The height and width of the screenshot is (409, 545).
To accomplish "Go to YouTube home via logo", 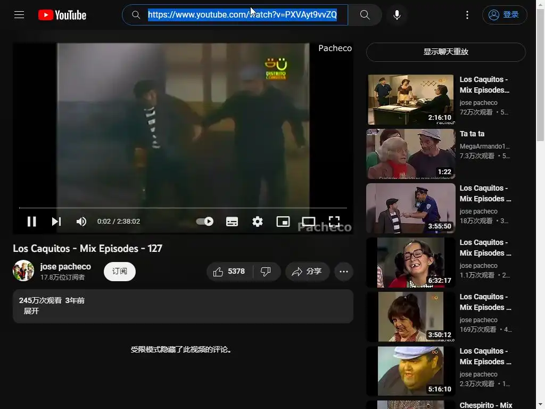I will 62,15.
